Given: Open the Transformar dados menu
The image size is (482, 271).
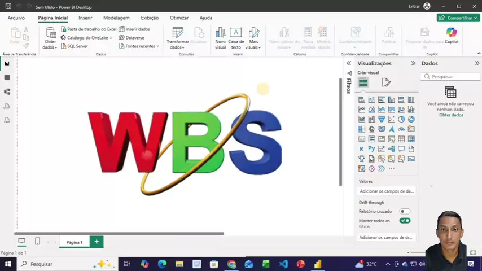Looking at the screenshot, I should pos(178,38).
